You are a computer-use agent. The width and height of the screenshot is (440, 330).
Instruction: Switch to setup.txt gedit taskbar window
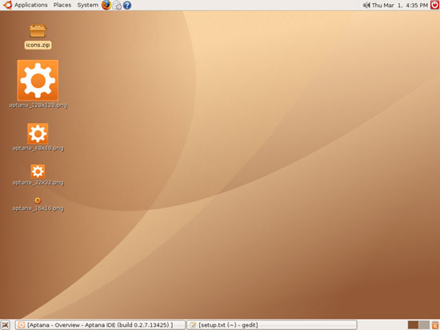pyautogui.click(x=272, y=325)
